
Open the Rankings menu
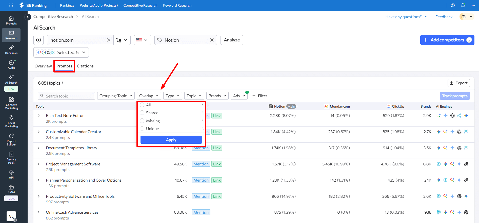click(x=67, y=5)
